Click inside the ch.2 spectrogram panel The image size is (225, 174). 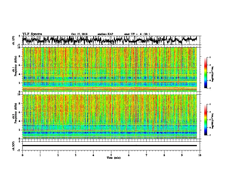[x=110, y=117]
